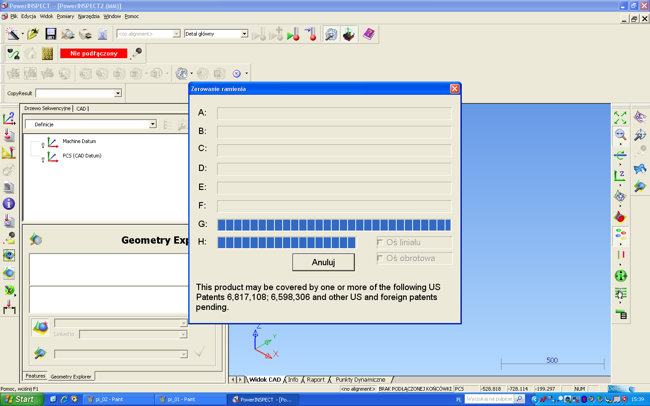Expand the Linked to dropdown
The image size is (650, 406).
[x=183, y=334]
